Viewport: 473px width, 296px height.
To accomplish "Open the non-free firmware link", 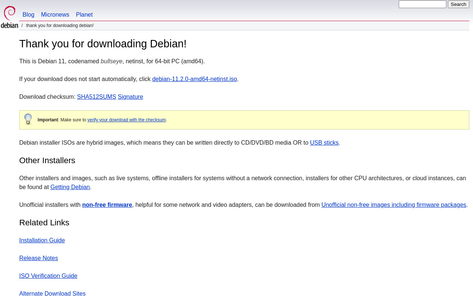I will (107, 205).
